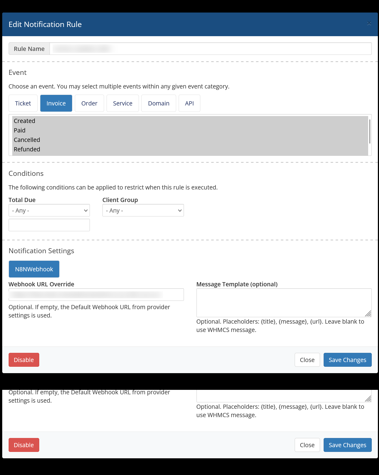Screen dimensions: 379x475
Task: Click the amount field below Total Due
Action: click(x=49, y=225)
